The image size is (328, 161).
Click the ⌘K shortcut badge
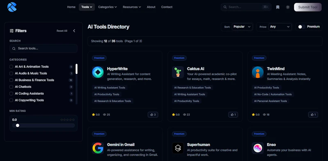point(265,7)
